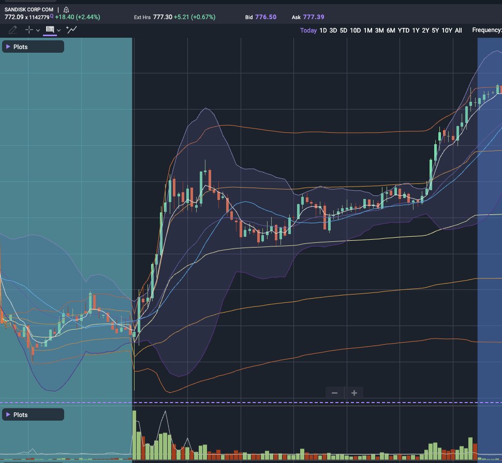The width and height of the screenshot is (502, 463).
Task: Select the 10D time range
Action: pos(356,30)
